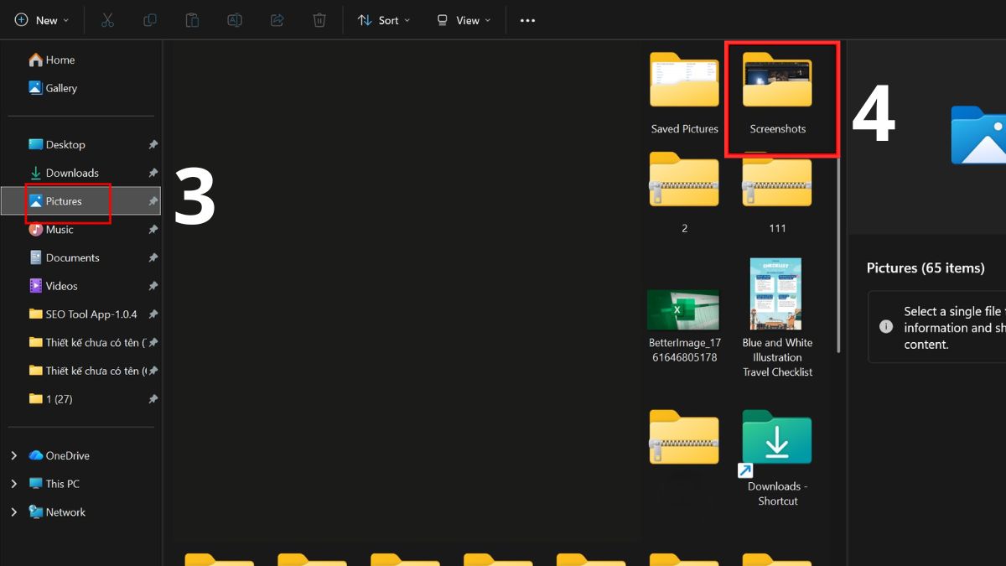Open the New menu
Image resolution: width=1006 pixels, height=566 pixels.
pos(40,19)
